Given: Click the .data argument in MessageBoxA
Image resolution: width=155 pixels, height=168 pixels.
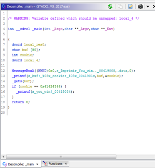Looking at the screenshot, I should [122, 71].
